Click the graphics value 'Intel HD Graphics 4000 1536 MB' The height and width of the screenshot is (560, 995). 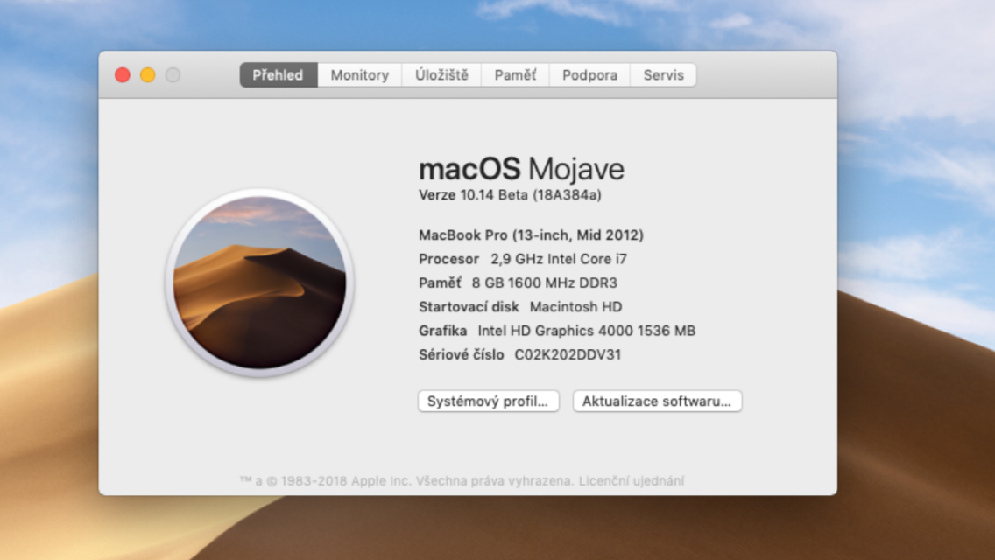coord(586,331)
